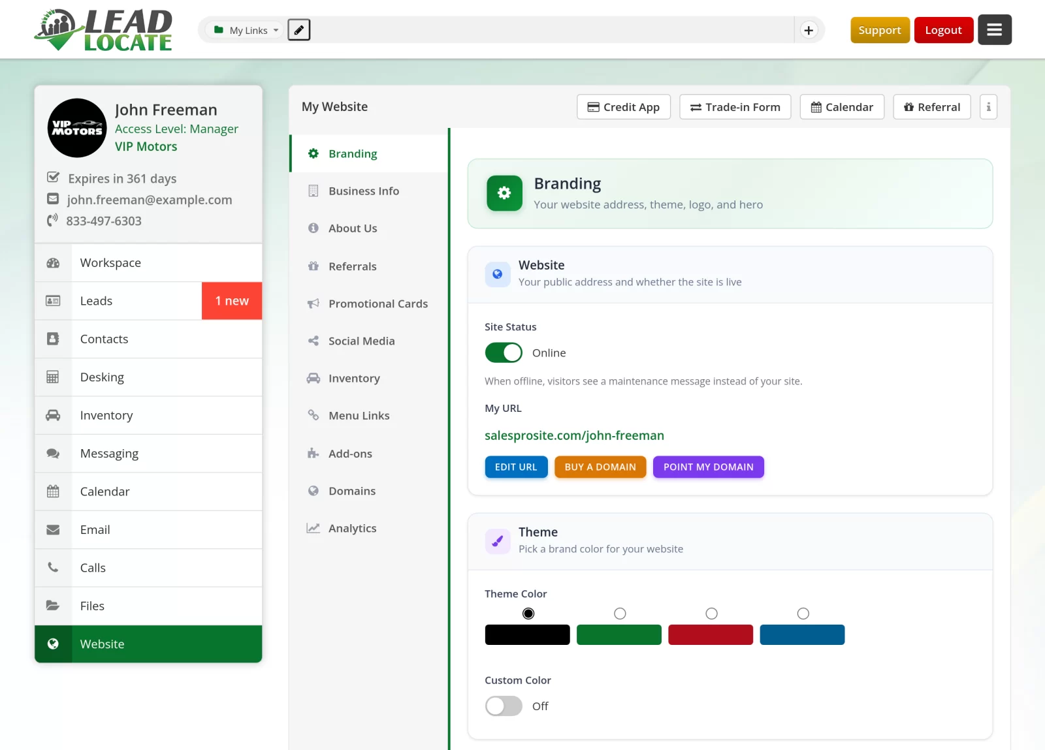Click the Logout button
This screenshot has width=1045, height=750.
(943, 30)
